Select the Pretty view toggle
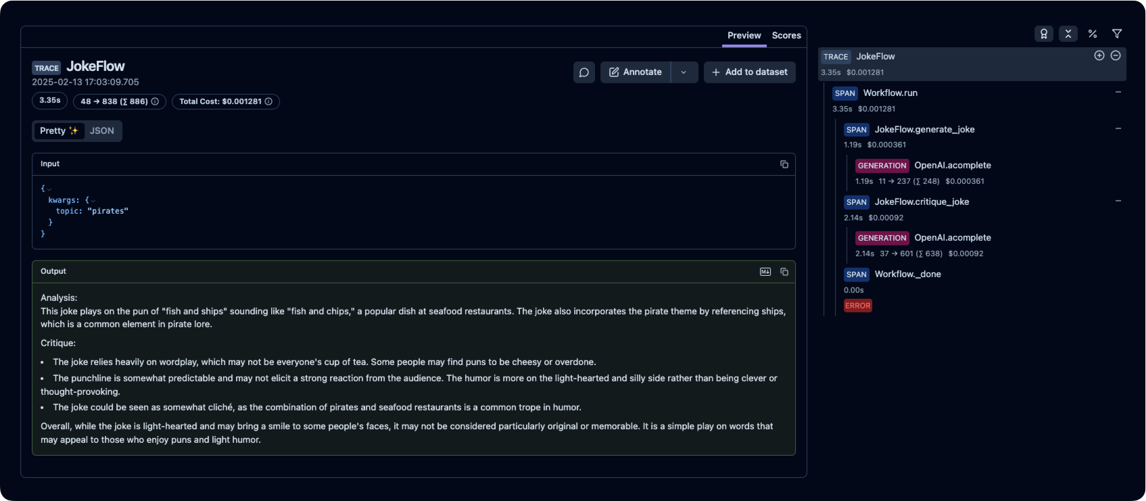This screenshot has height=501, width=1146. click(x=59, y=131)
